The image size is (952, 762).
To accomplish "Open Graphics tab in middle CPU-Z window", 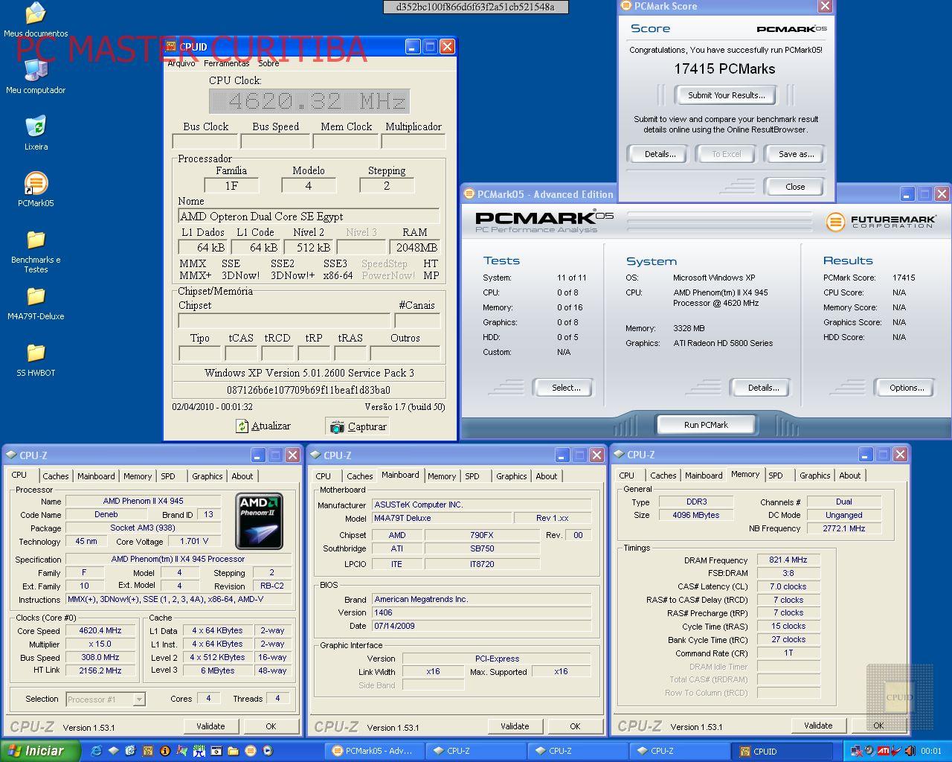I will point(511,476).
